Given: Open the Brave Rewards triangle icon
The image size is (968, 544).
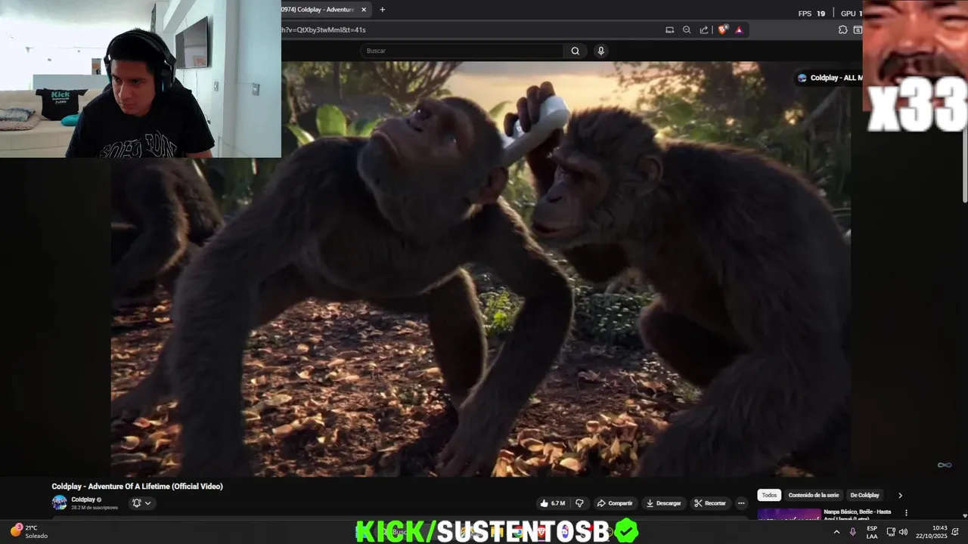Looking at the screenshot, I should point(739,30).
